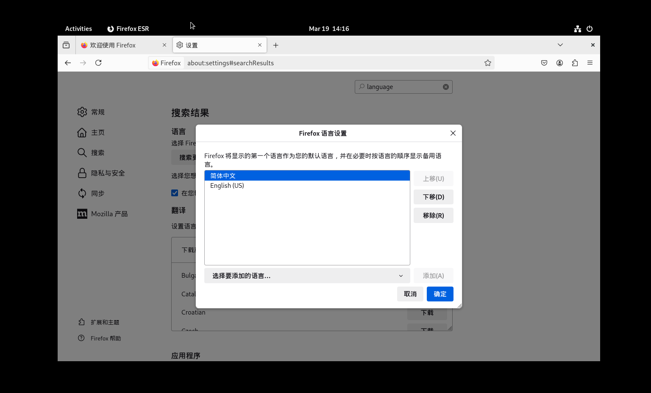The image size is (651, 393).
Task: Clear the language search field
Action: [x=446, y=87]
